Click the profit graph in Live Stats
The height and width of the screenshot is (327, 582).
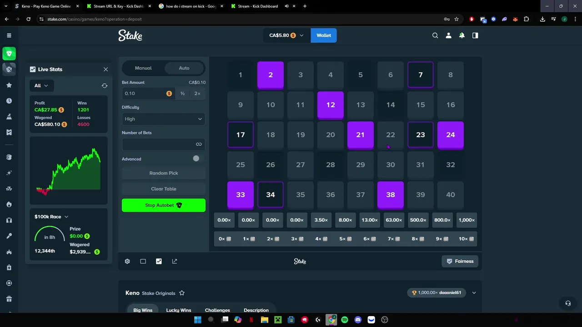[x=69, y=171]
